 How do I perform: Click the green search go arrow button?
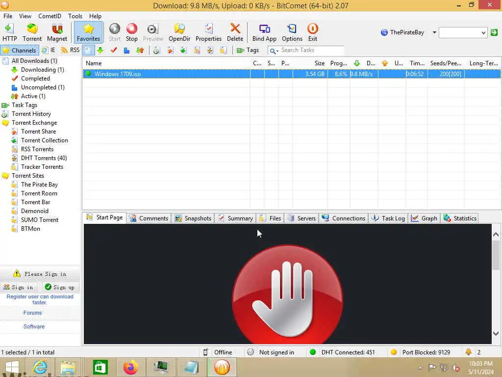pyautogui.click(x=494, y=32)
